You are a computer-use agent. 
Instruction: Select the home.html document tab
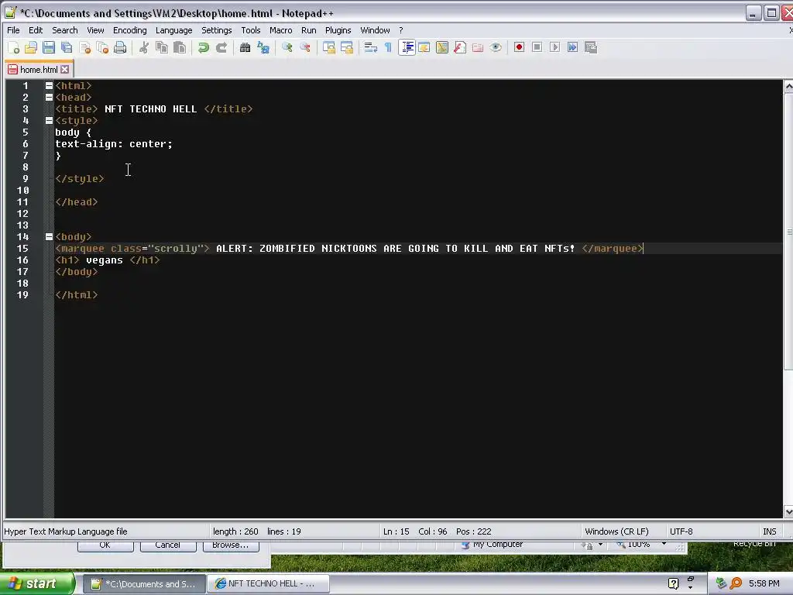39,69
